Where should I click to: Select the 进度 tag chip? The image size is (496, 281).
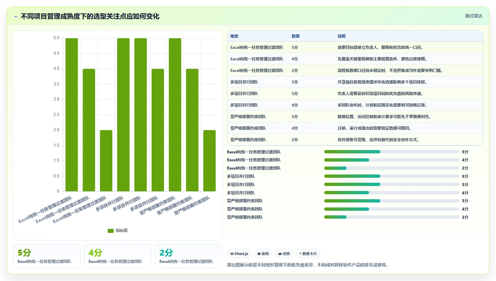coord(284,254)
